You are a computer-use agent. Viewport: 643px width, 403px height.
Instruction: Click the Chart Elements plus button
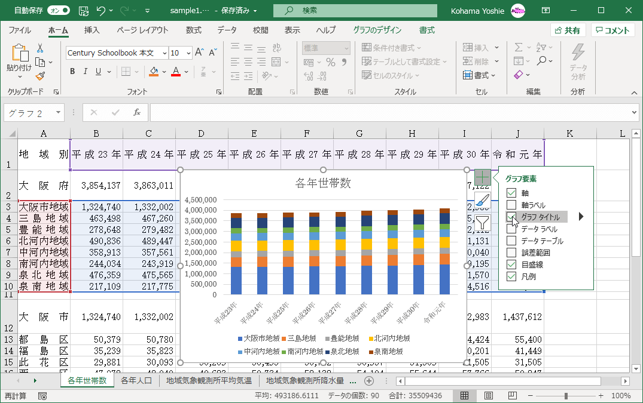[483, 178]
